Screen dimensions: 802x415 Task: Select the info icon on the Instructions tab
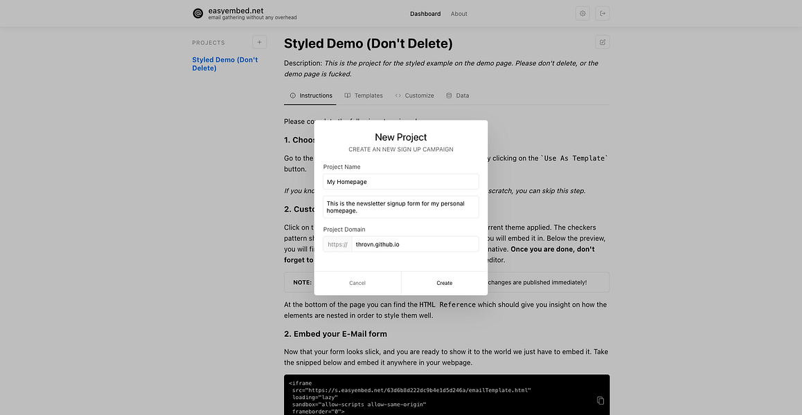pyautogui.click(x=294, y=95)
